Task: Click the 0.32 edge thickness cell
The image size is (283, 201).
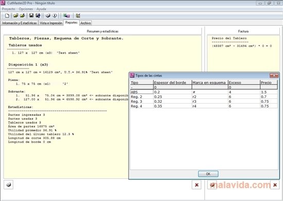Action: [172, 102]
